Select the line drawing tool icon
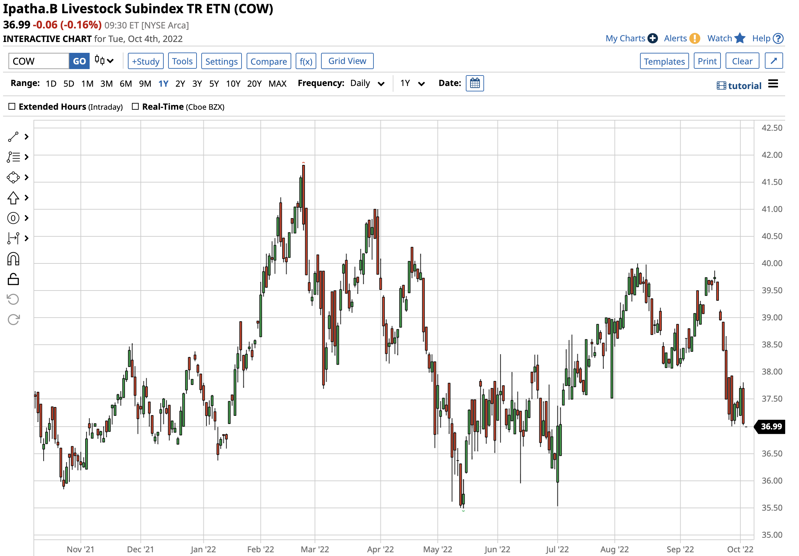Viewport: 799px width, 556px height. pos(13,137)
